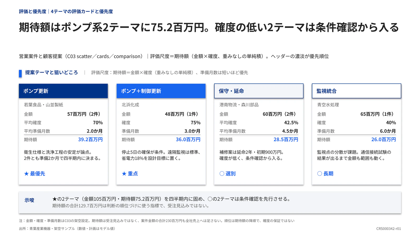Screen dimensions: 420x236
Task: Click the breadcrumb 評価と優先度 at top
Action: [x=33, y=12]
